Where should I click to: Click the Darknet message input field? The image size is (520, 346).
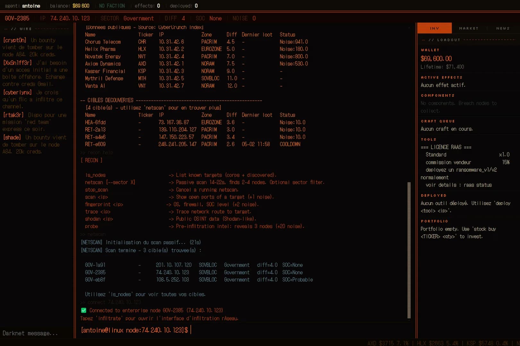[x=37, y=333]
